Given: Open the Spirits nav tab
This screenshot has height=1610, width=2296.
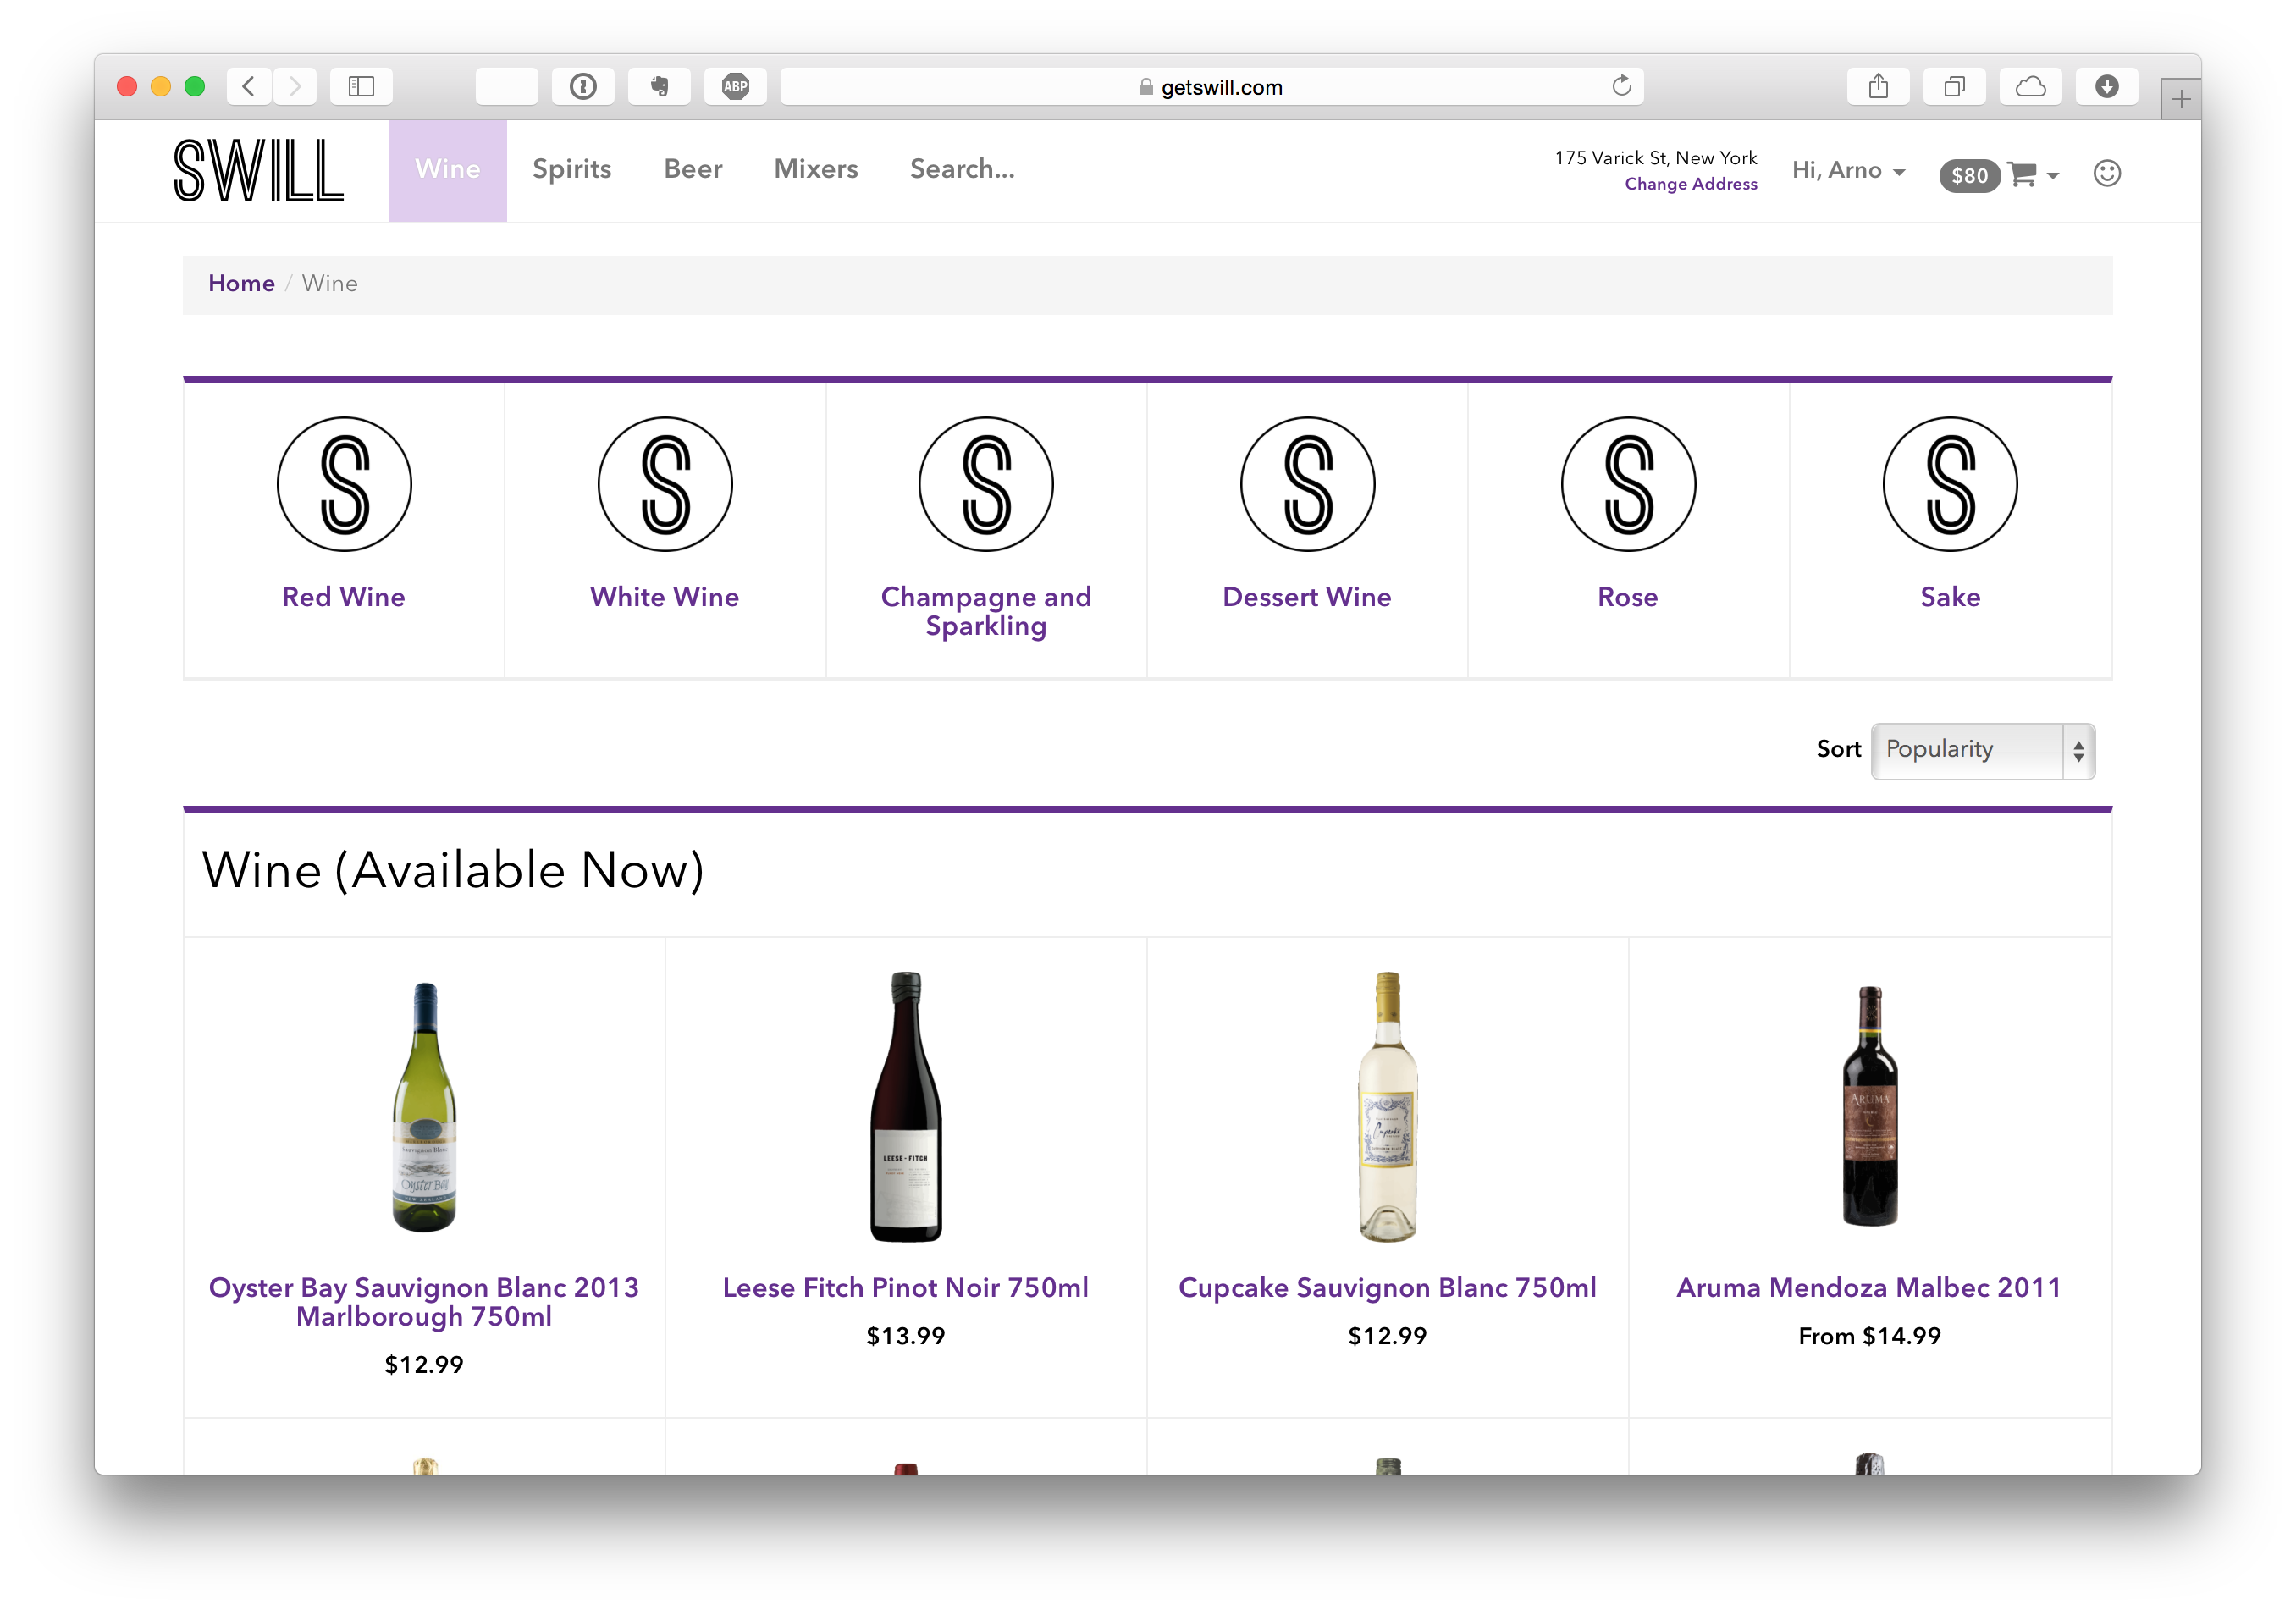Looking at the screenshot, I should (x=572, y=169).
